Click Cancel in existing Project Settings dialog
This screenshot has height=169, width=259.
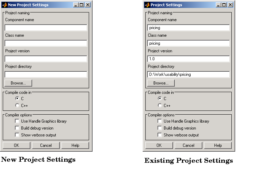click(x=189, y=145)
